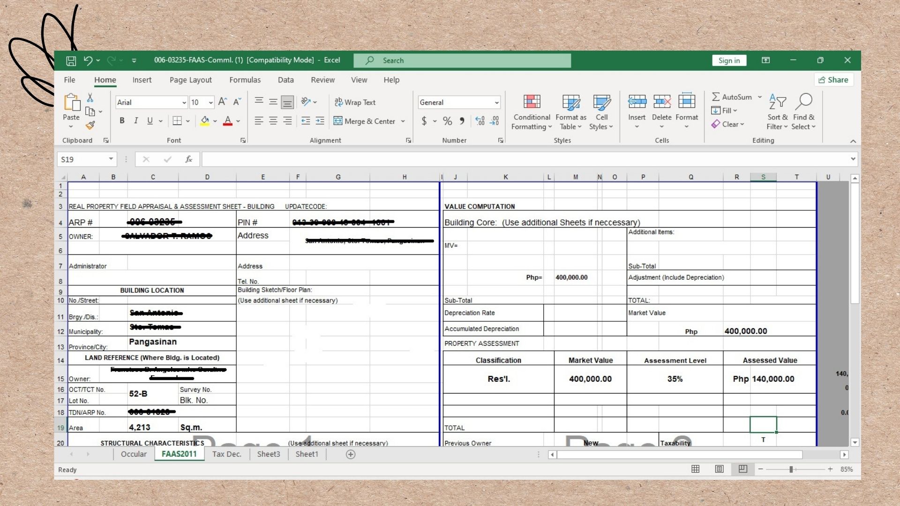Image resolution: width=900 pixels, height=506 pixels.
Task: Click the Format Painter brush icon
Action: click(x=90, y=126)
